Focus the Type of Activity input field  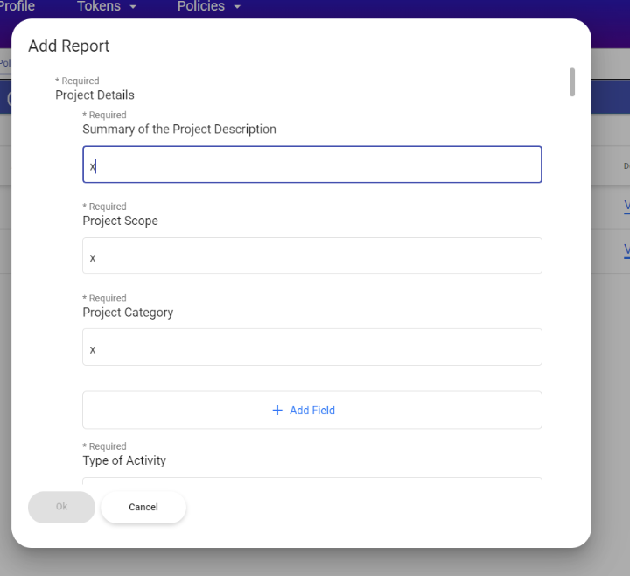point(311,481)
